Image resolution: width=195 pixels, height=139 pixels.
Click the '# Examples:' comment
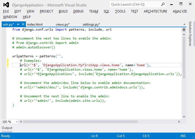31,61
